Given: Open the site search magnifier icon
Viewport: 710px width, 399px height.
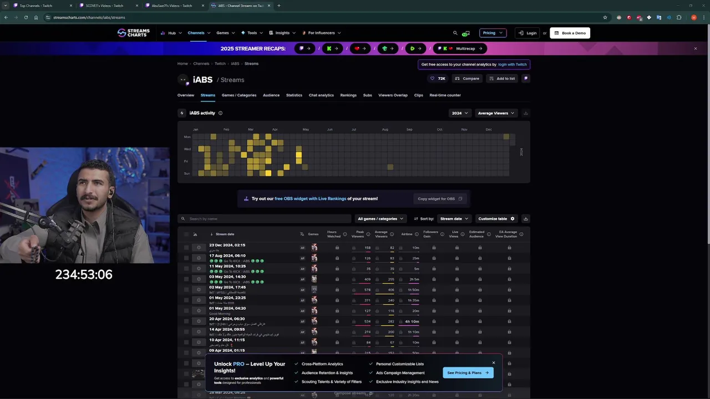Looking at the screenshot, I should point(455,33).
